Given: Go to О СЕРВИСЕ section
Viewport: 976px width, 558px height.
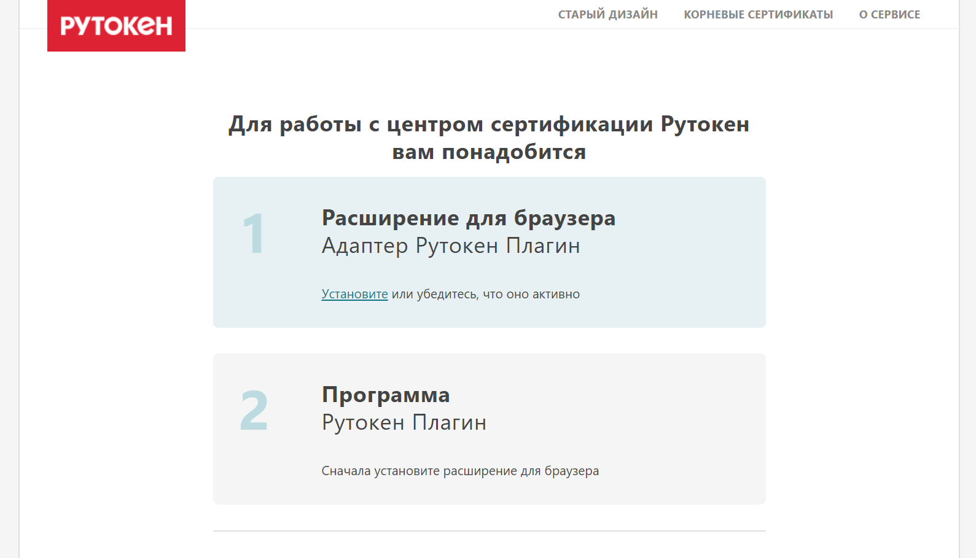Looking at the screenshot, I should tap(889, 14).
